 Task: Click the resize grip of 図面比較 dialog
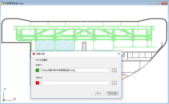(x=120, y=97)
